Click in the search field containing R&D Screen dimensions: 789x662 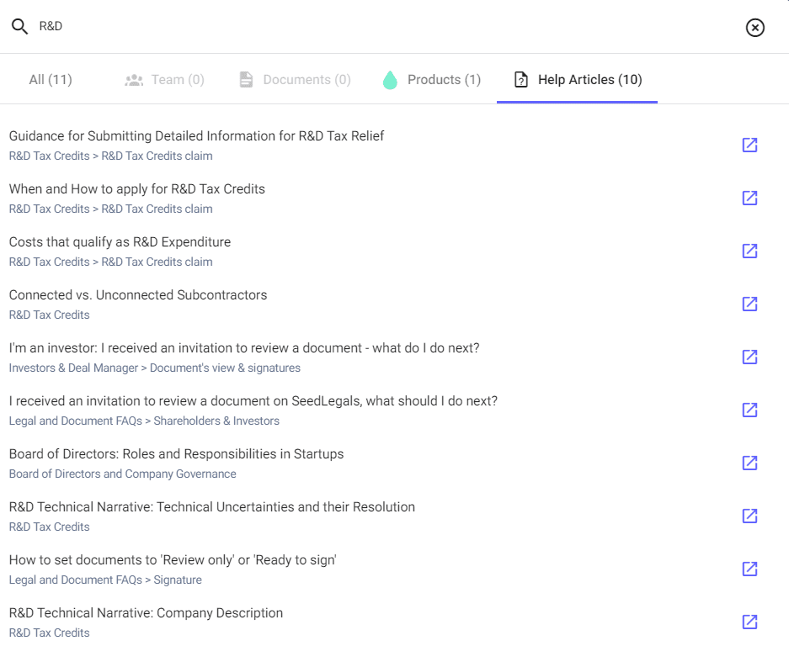click(x=379, y=27)
